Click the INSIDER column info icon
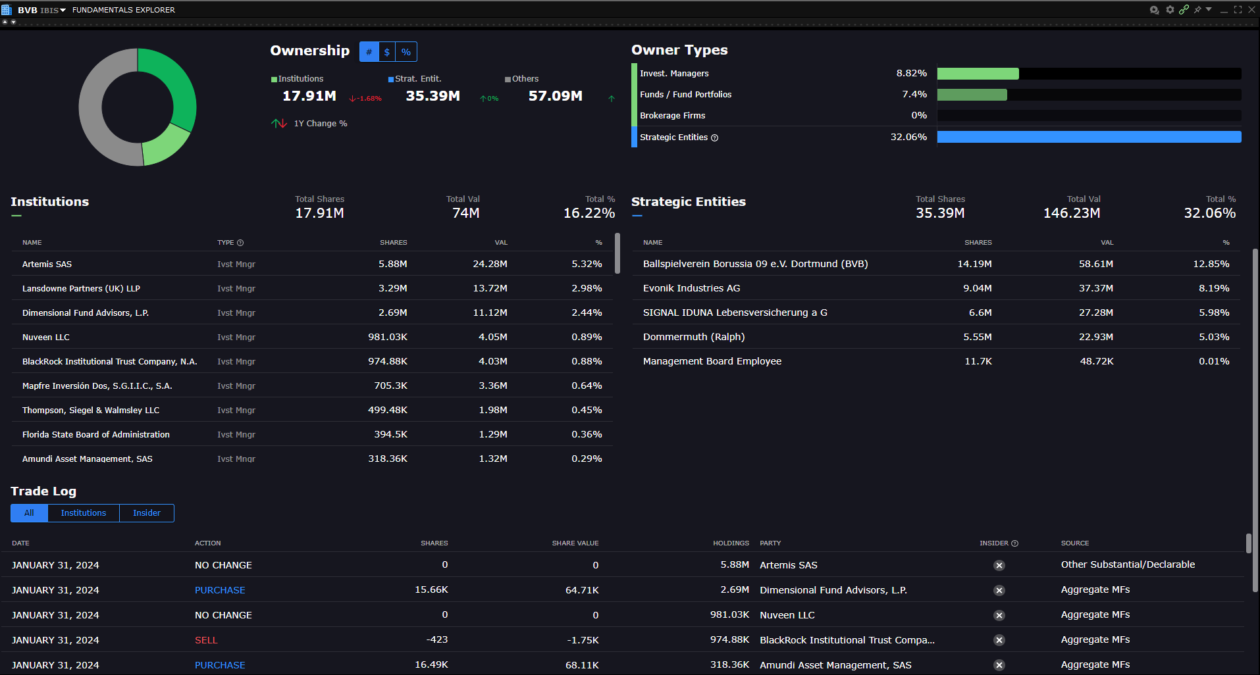This screenshot has height=675, width=1260. 1014,543
